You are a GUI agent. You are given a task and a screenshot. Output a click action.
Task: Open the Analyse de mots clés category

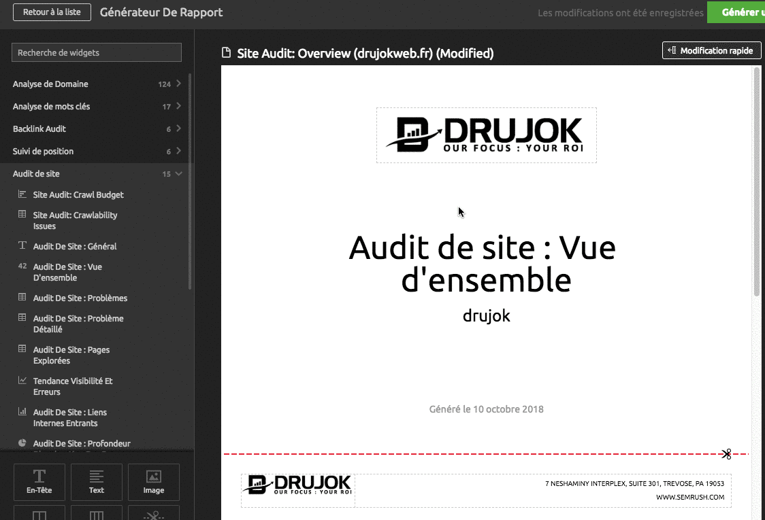(97, 106)
